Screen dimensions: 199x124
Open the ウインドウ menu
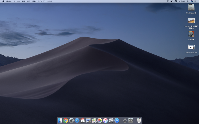(x=42, y=1)
